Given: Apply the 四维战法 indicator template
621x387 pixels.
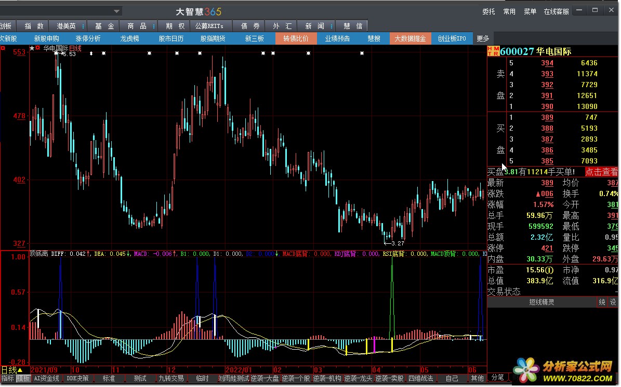Looking at the screenshot, I should click(420, 378).
